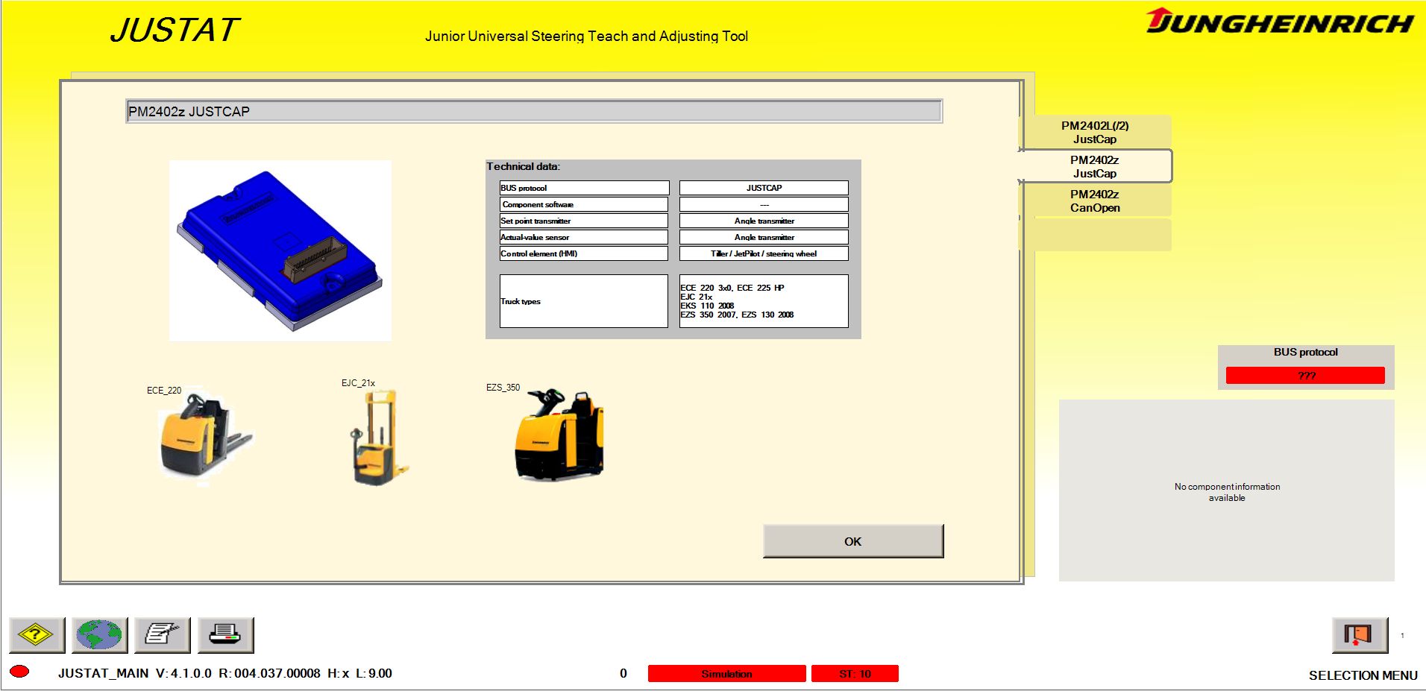This screenshot has height=691, width=1426.
Task: Select the PM2402L(/2) JustCap tab
Action: pyautogui.click(x=1095, y=133)
